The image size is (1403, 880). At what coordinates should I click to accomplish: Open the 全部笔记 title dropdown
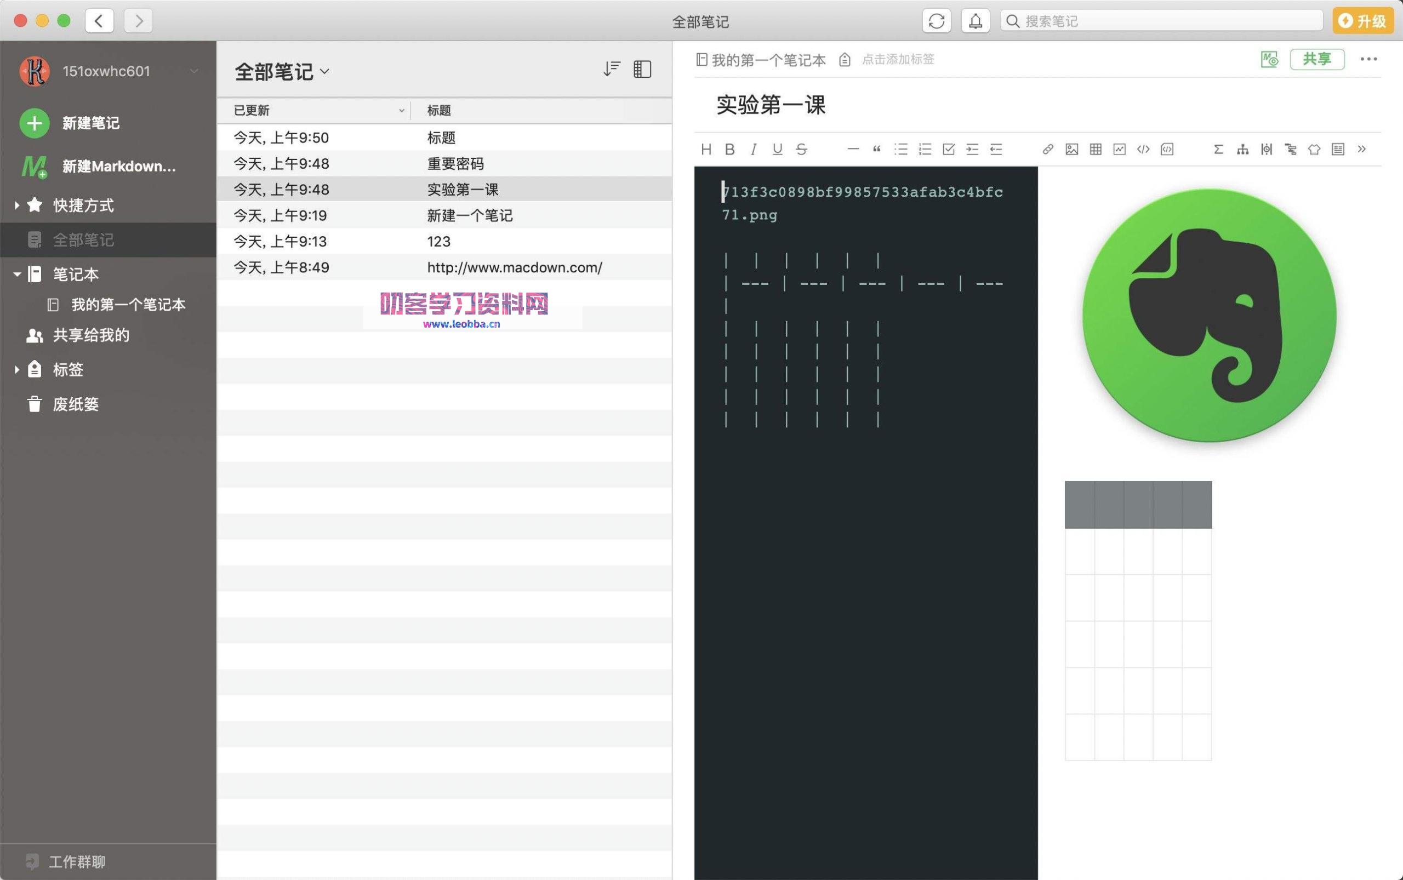327,71
